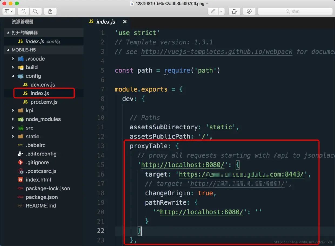
Task: Follow the localhost:8080 link on line 15
Action: click(x=183, y=165)
